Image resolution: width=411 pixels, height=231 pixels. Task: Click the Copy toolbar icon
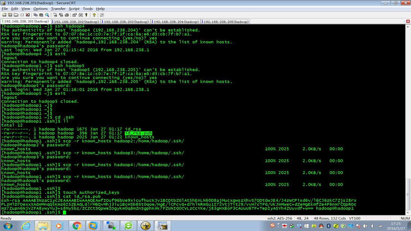tap(35, 15)
